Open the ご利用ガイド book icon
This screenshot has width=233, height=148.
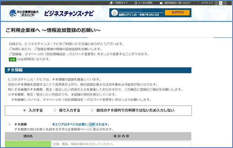tap(111, 3)
